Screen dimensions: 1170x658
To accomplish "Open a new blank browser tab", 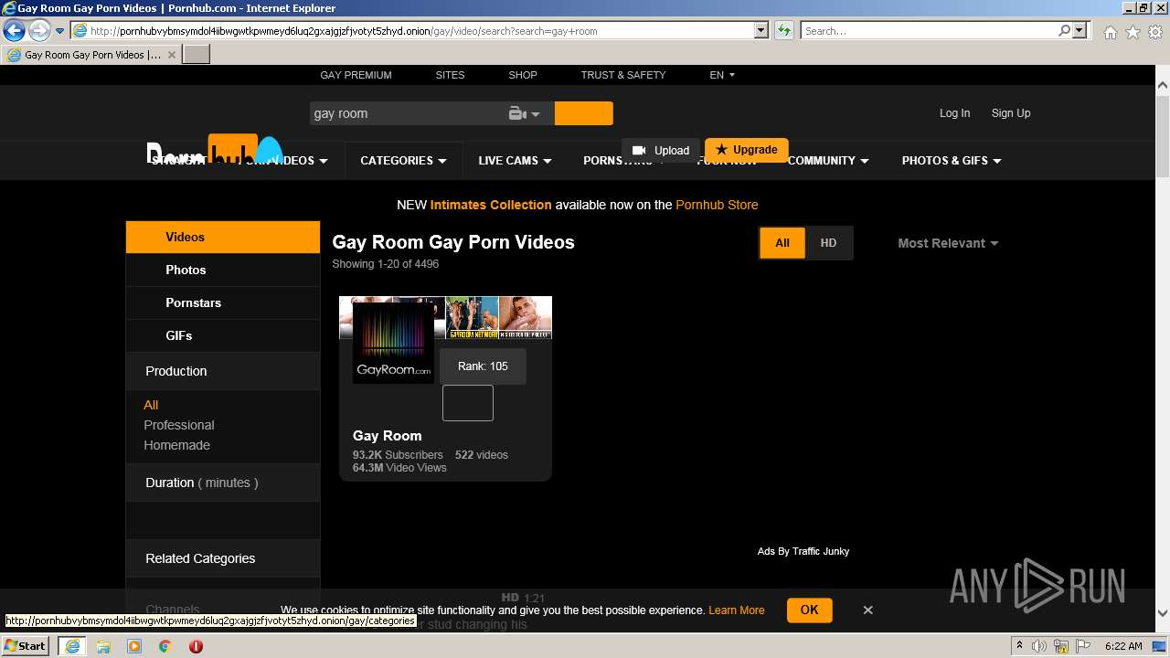I will coord(197,55).
